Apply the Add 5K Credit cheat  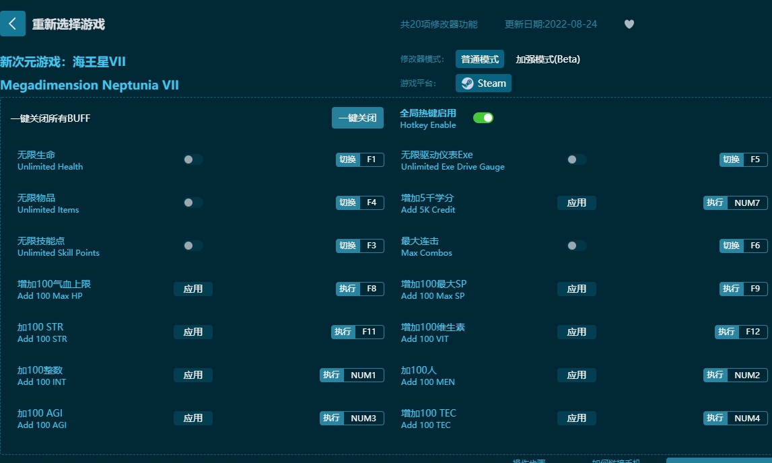point(576,203)
